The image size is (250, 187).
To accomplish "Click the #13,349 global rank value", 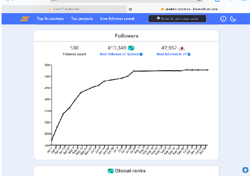I will click(117, 48).
